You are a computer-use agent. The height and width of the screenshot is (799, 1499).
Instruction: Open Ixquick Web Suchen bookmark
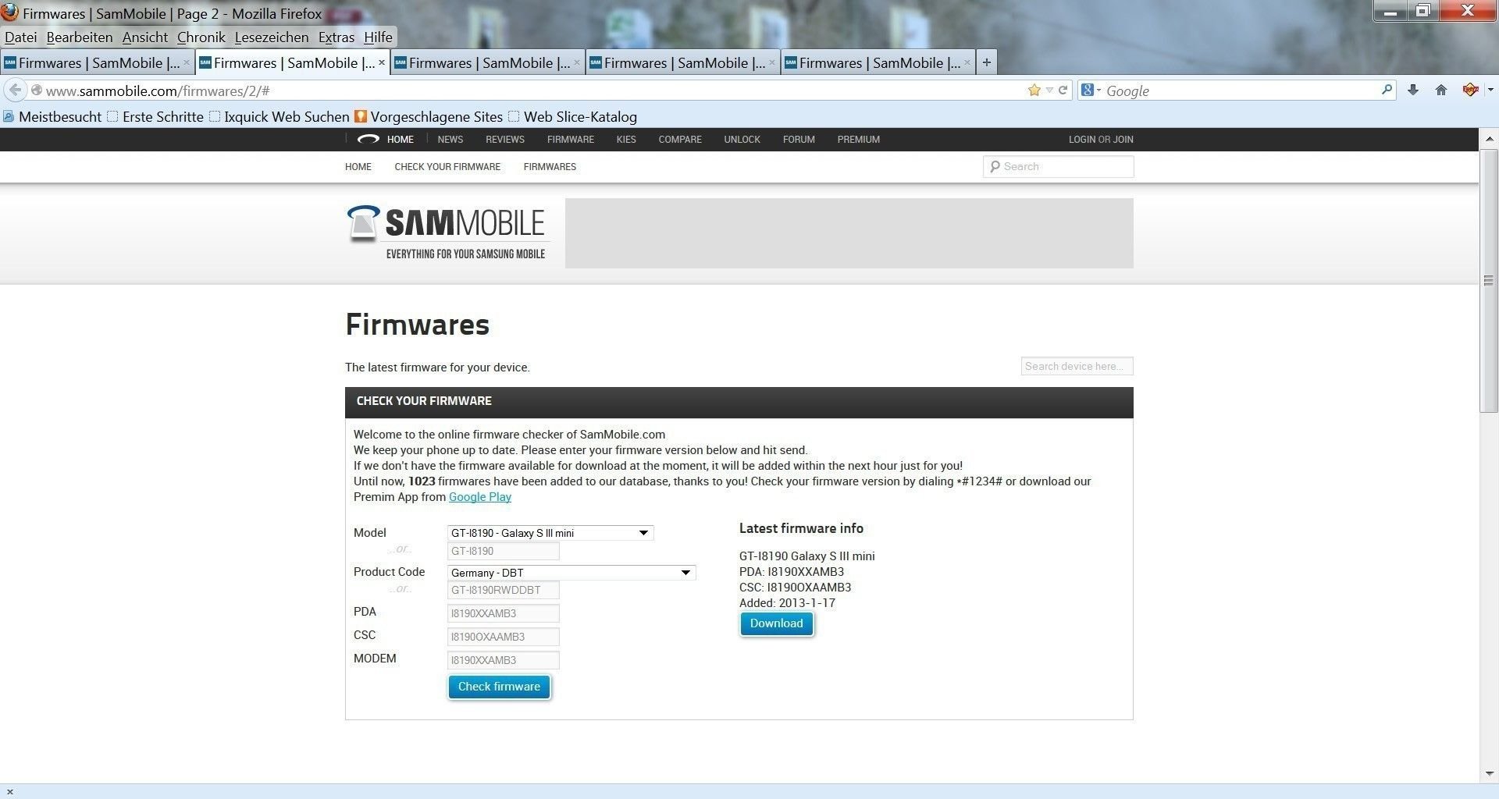pos(279,117)
